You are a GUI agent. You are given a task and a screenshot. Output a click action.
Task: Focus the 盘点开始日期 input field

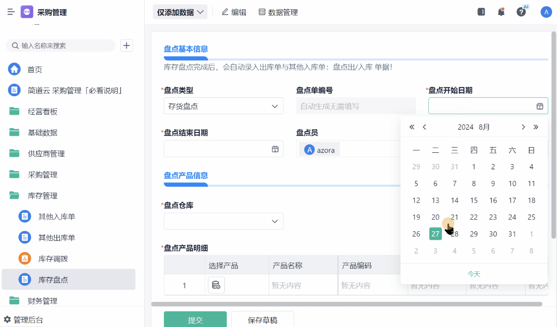tap(488, 106)
